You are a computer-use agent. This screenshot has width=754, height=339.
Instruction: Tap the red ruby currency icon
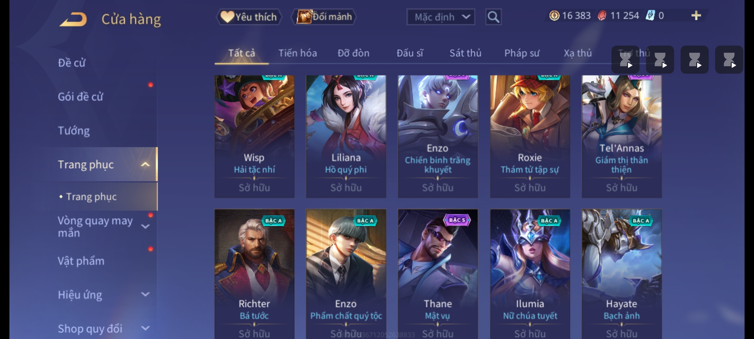pos(602,15)
